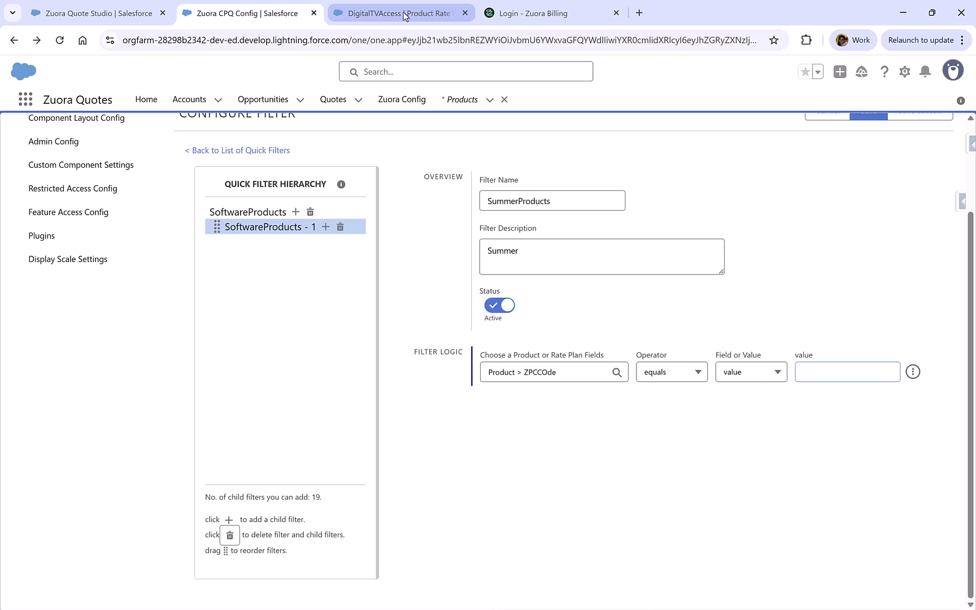Click inside the Filter Name field
976x610 pixels.
pos(552,201)
